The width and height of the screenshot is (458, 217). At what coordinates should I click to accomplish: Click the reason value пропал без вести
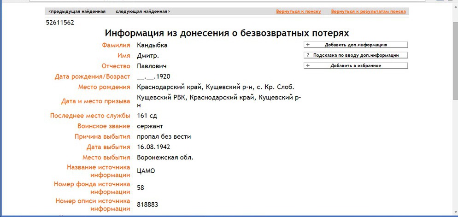coord(164,136)
